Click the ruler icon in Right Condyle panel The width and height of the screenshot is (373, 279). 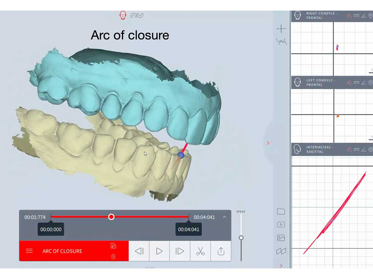point(357,15)
